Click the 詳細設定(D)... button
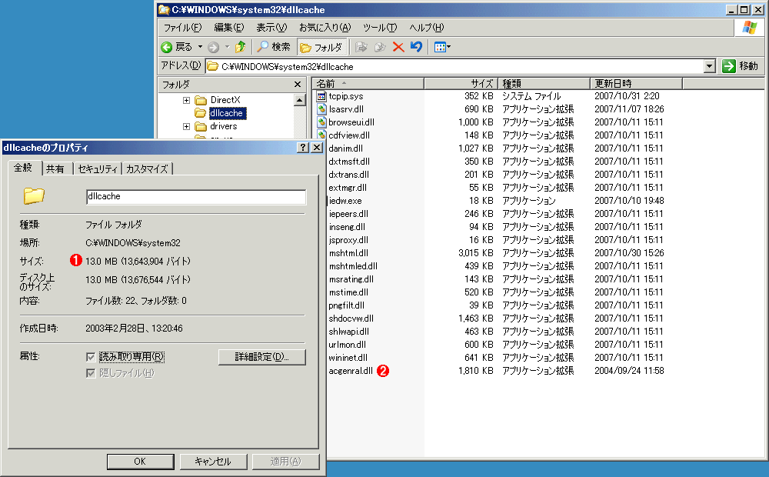The image size is (769, 477). (262, 357)
